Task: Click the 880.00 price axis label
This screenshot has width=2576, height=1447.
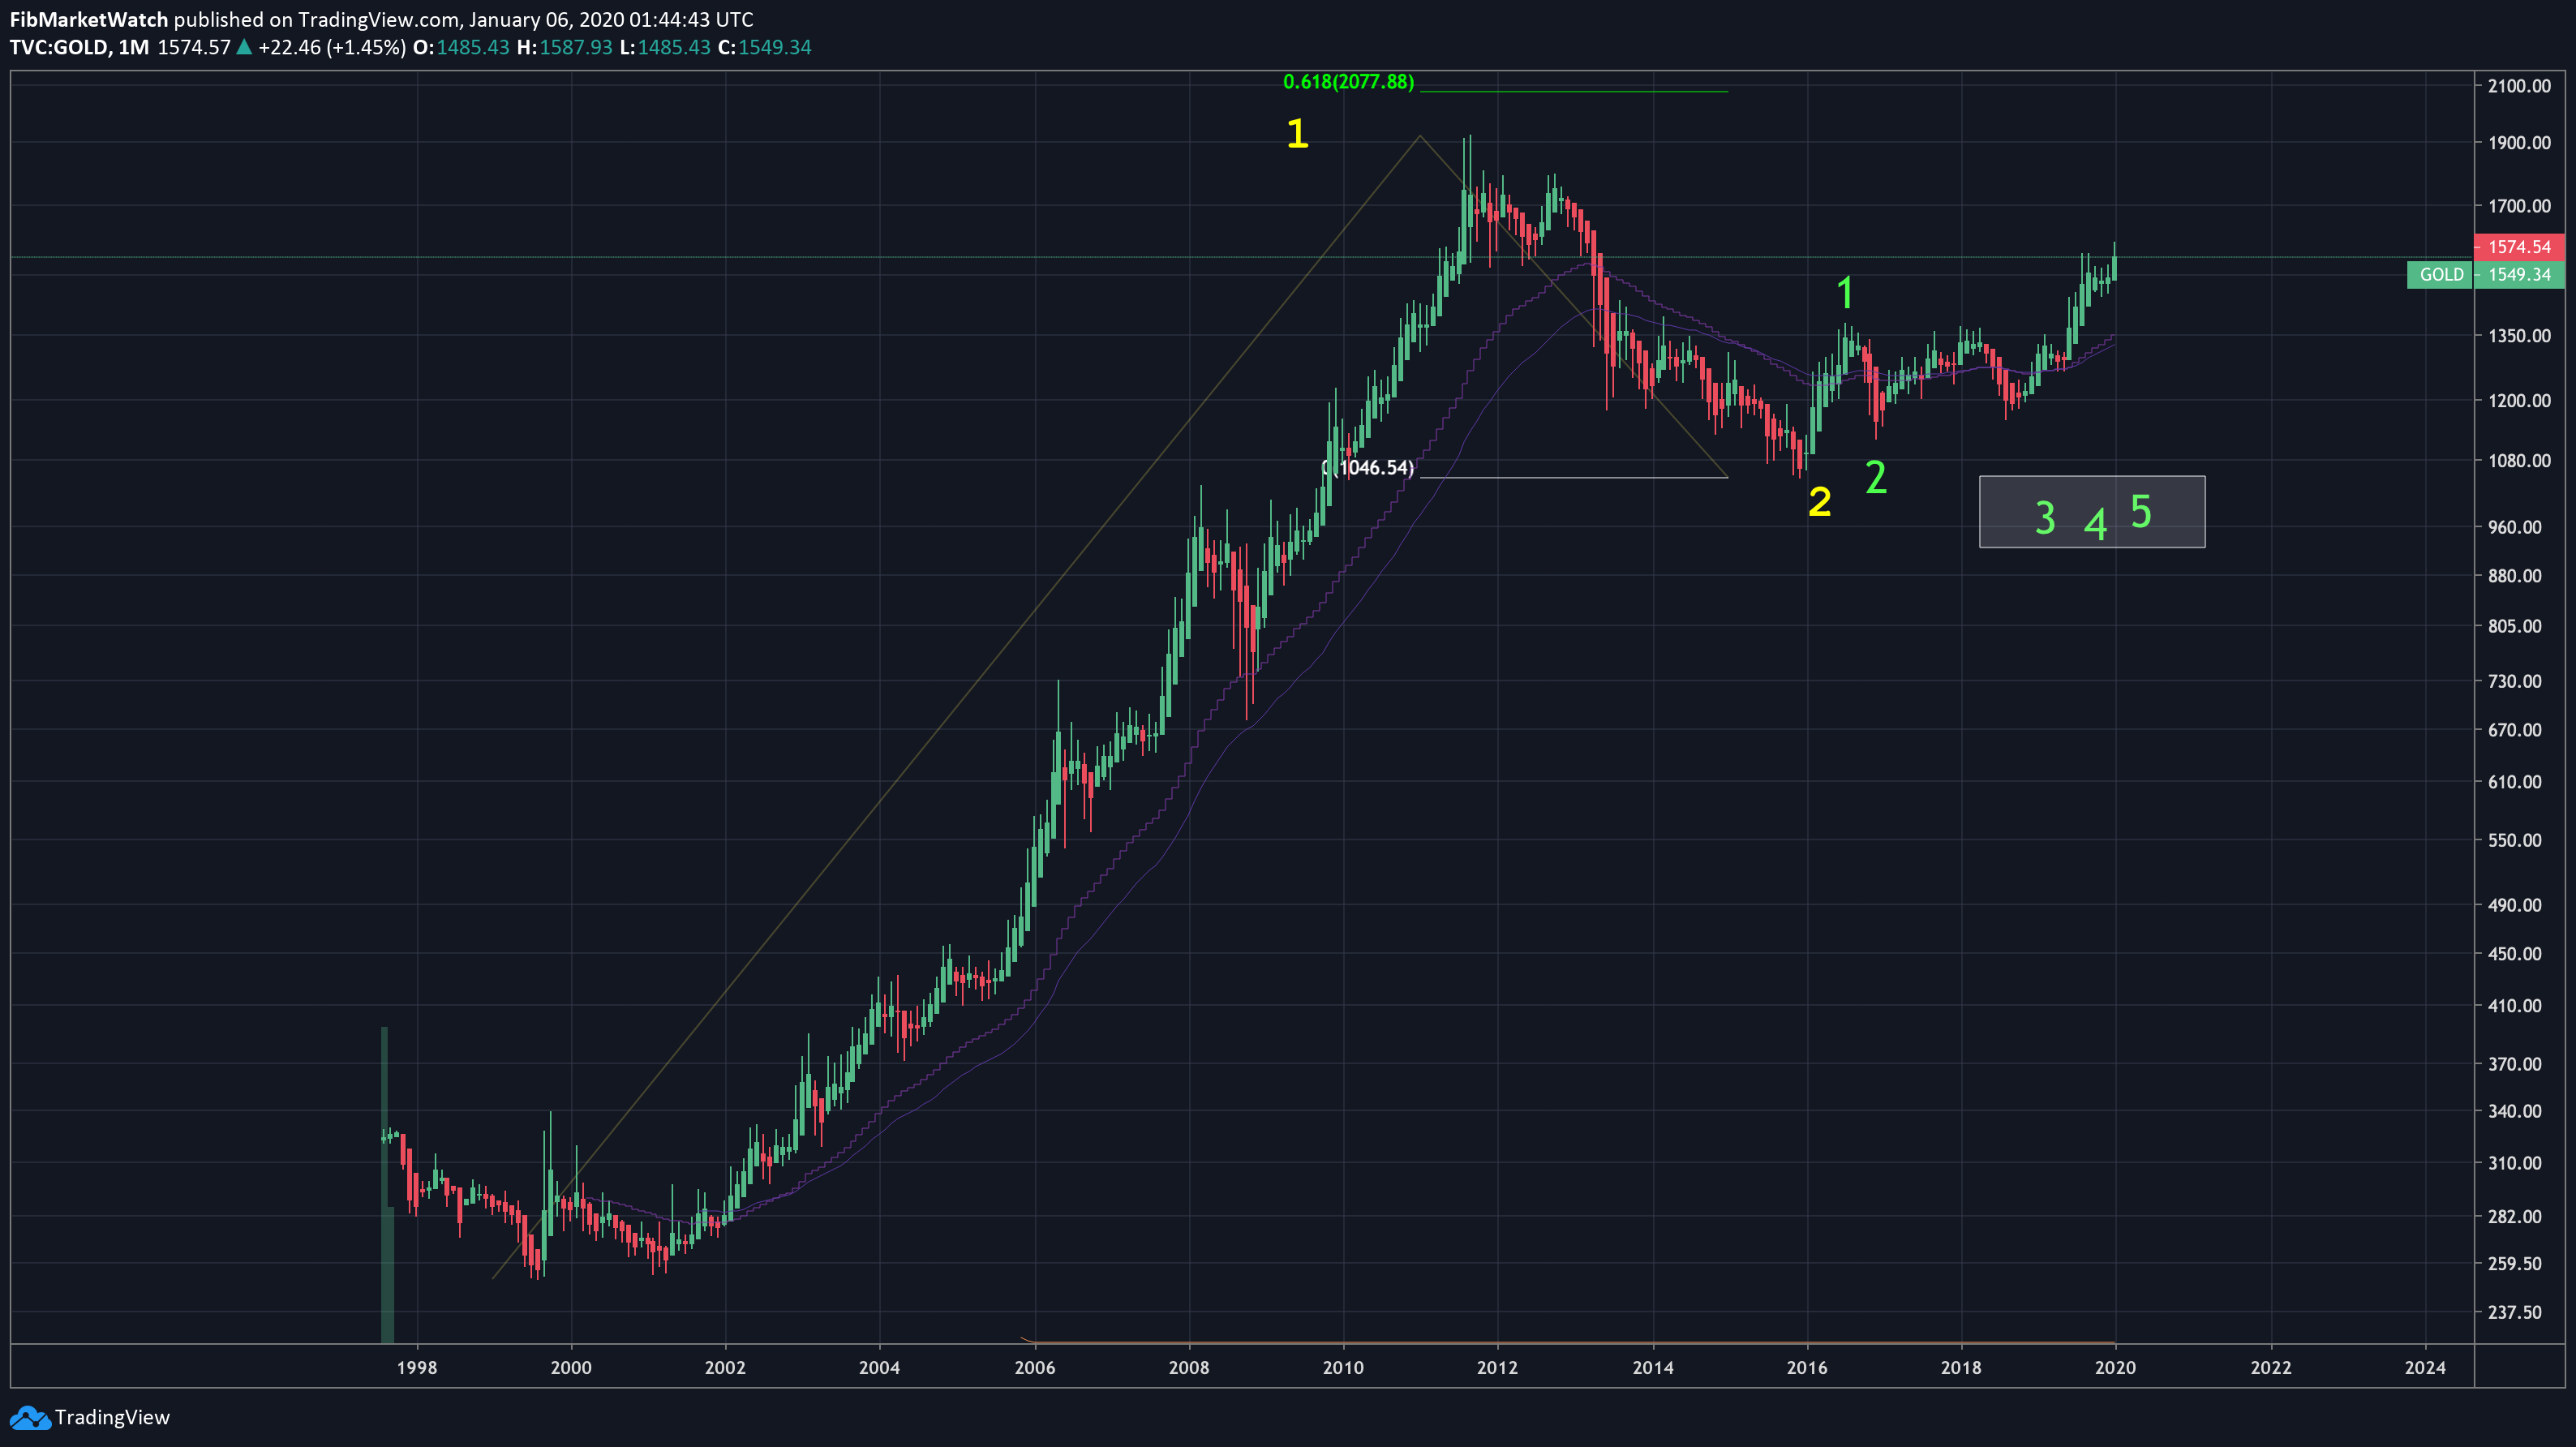Action: tap(2514, 576)
